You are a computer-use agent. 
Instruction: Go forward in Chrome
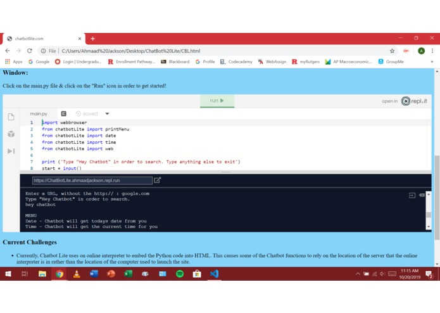pos(18,51)
